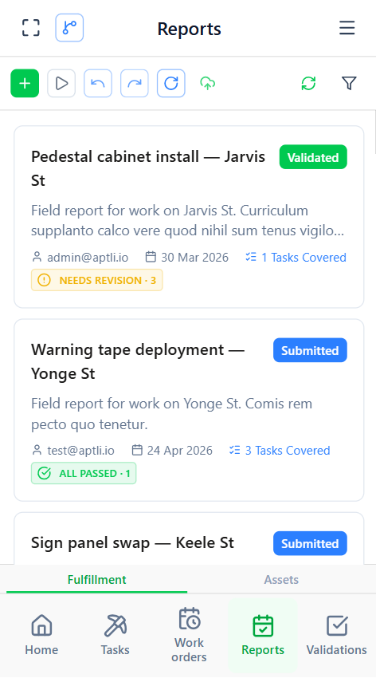Click the vertical scrollbar thumb
376x678 pixels.
(x=374, y=132)
